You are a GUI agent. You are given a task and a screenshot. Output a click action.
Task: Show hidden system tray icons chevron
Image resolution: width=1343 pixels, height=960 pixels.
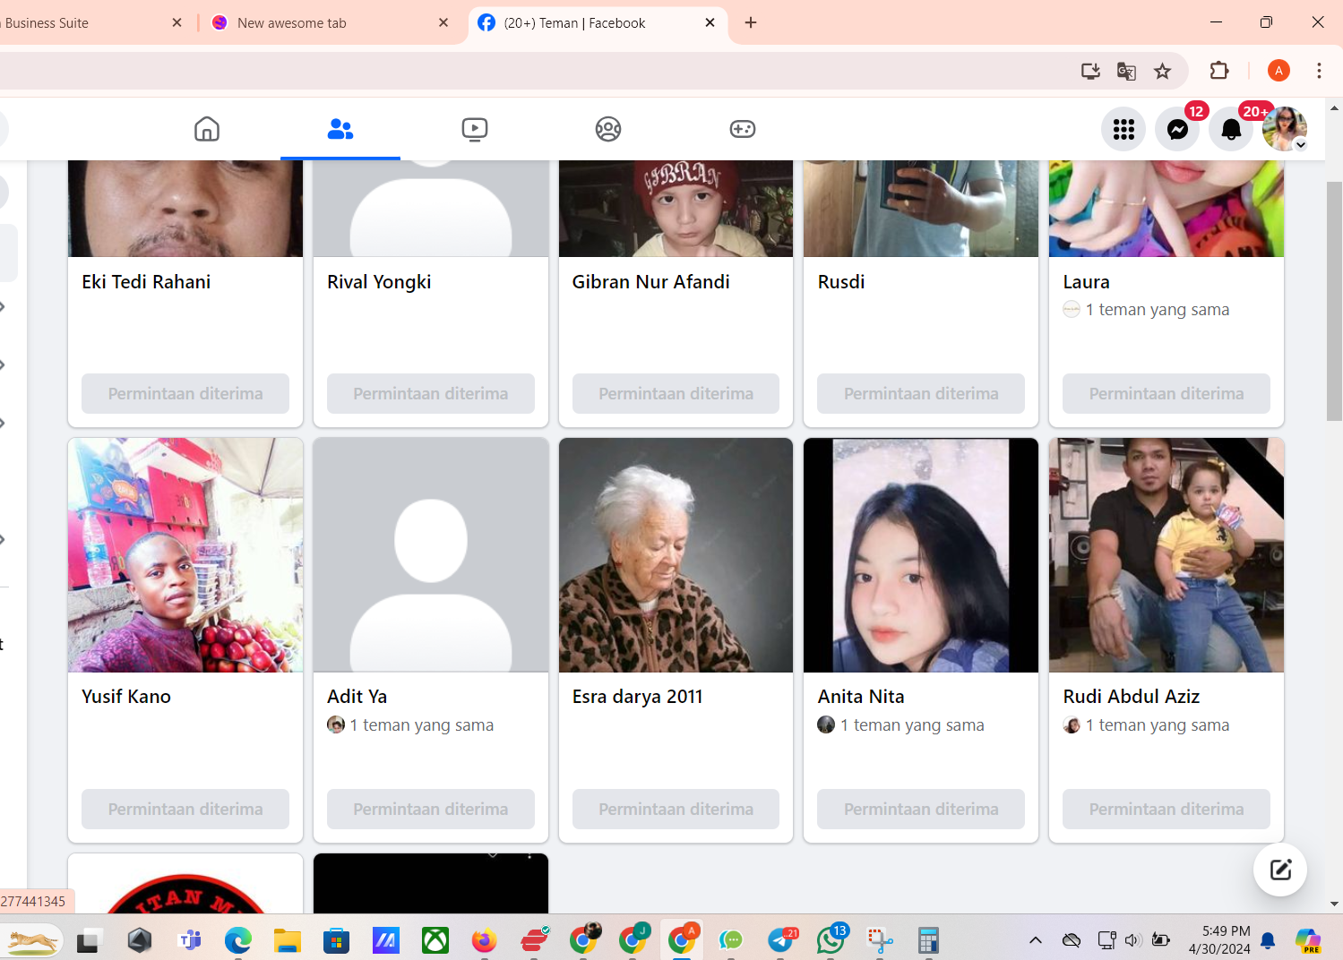click(x=1036, y=940)
